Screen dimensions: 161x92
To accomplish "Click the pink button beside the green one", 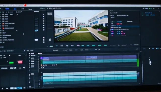I will [x=20, y=62].
